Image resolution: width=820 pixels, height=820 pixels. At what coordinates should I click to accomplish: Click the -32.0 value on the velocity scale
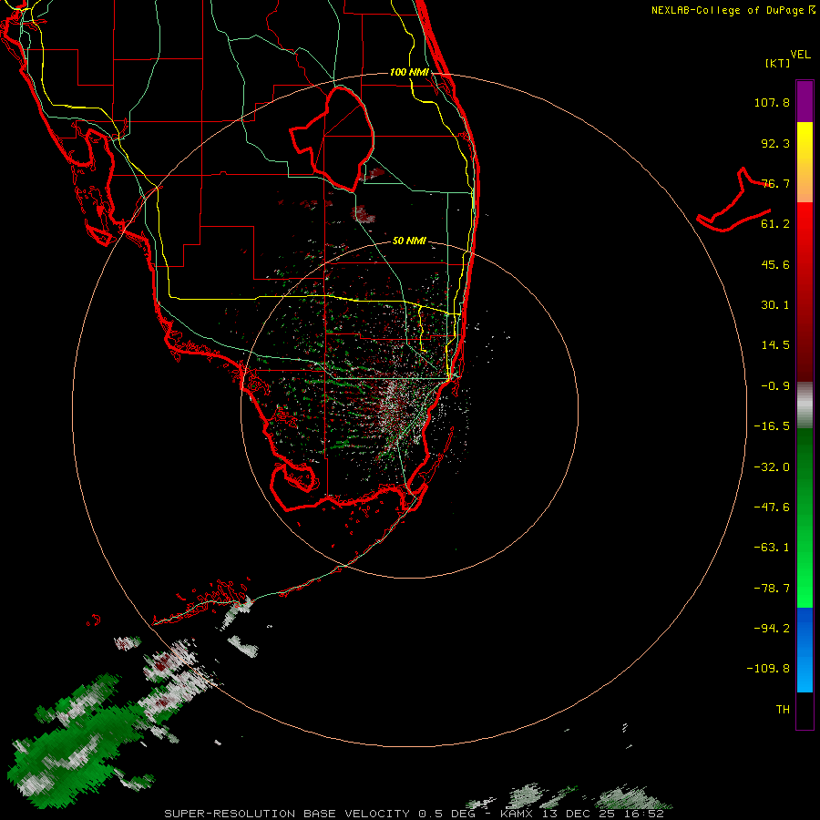point(772,467)
